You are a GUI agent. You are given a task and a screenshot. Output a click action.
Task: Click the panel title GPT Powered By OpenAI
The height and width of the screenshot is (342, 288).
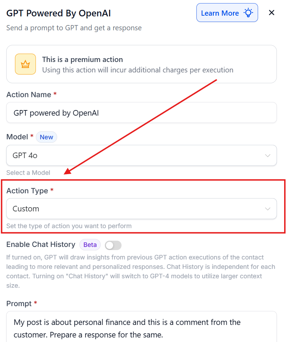click(59, 13)
